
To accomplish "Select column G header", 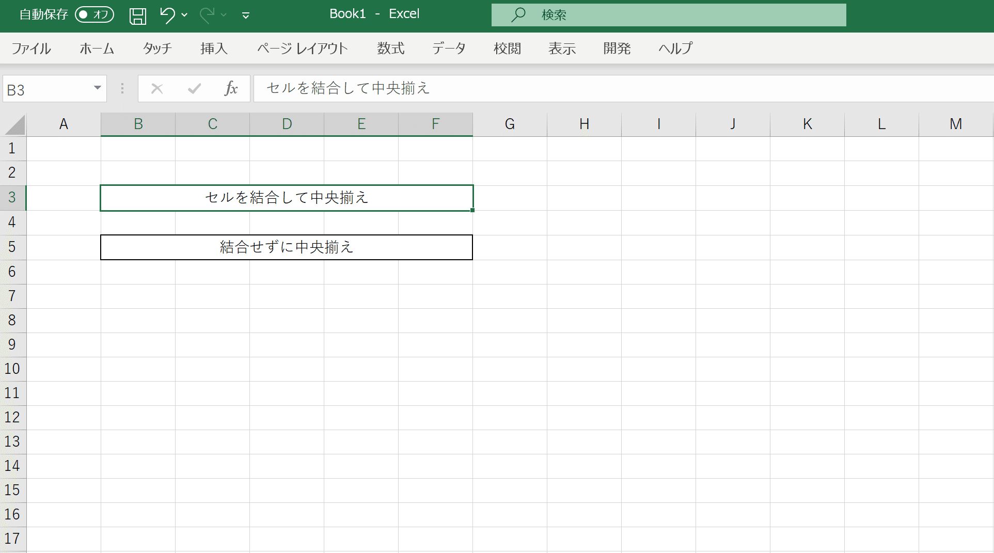I will (x=510, y=124).
